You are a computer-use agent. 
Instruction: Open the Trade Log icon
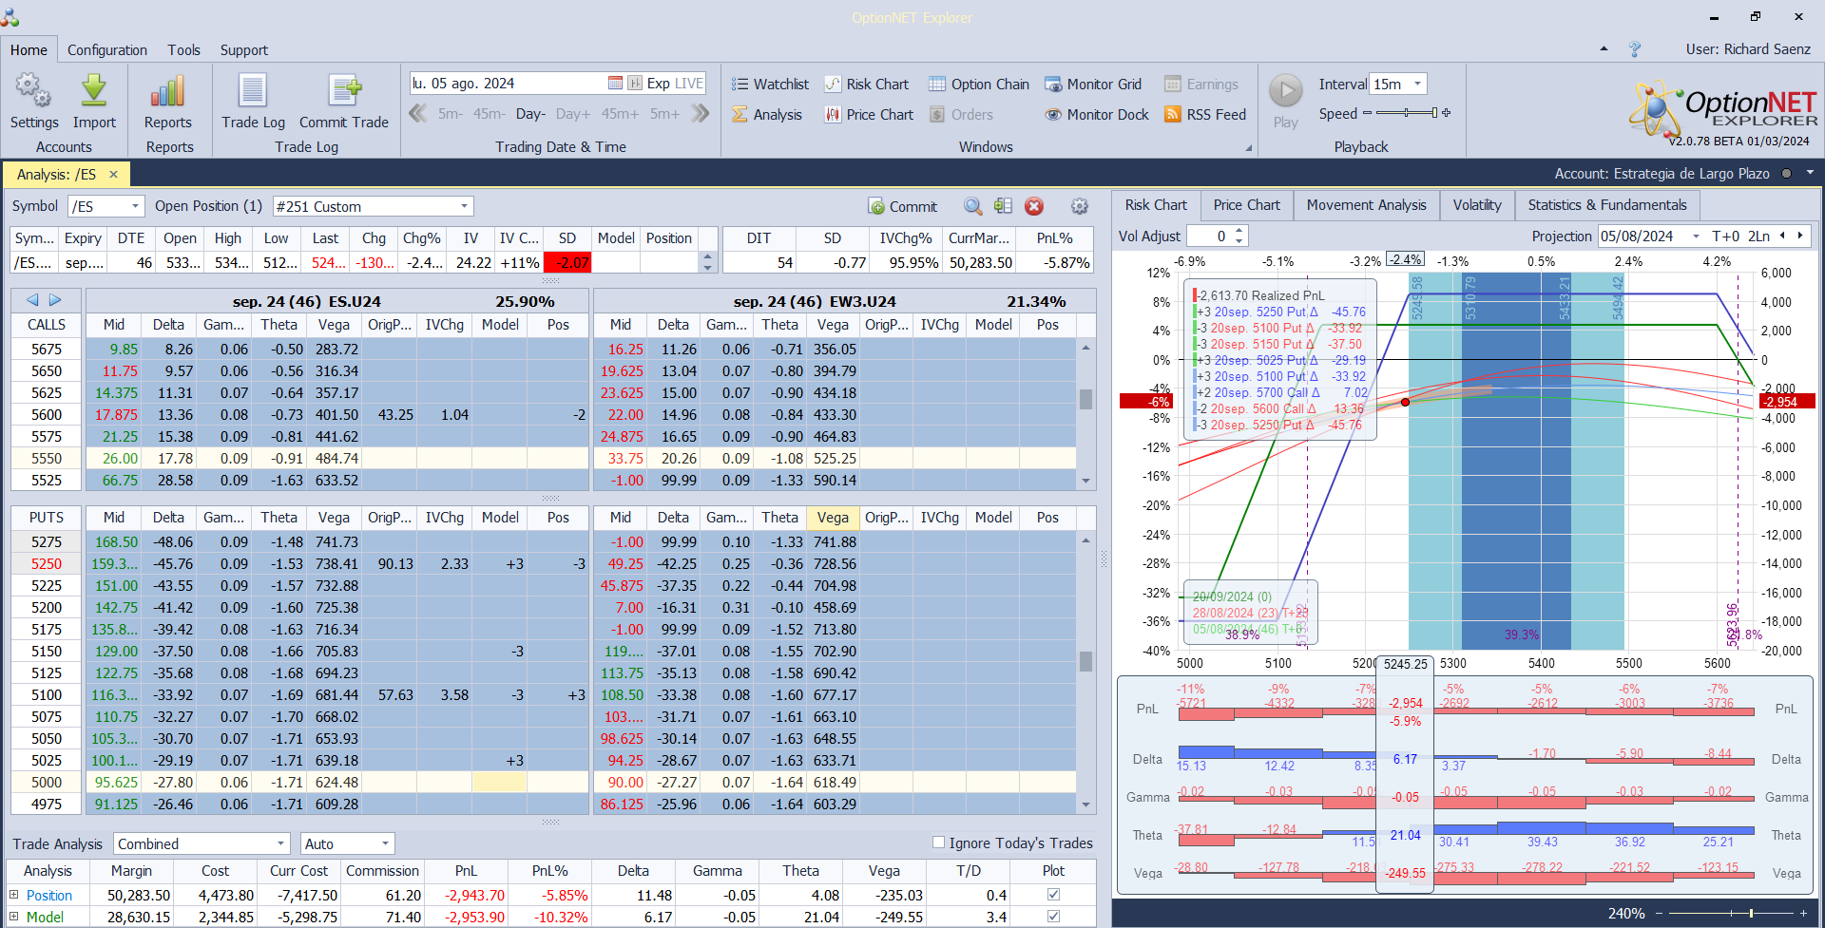pyautogui.click(x=253, y=91)
